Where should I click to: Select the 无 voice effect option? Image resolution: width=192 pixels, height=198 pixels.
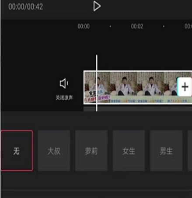pos(17,151)
